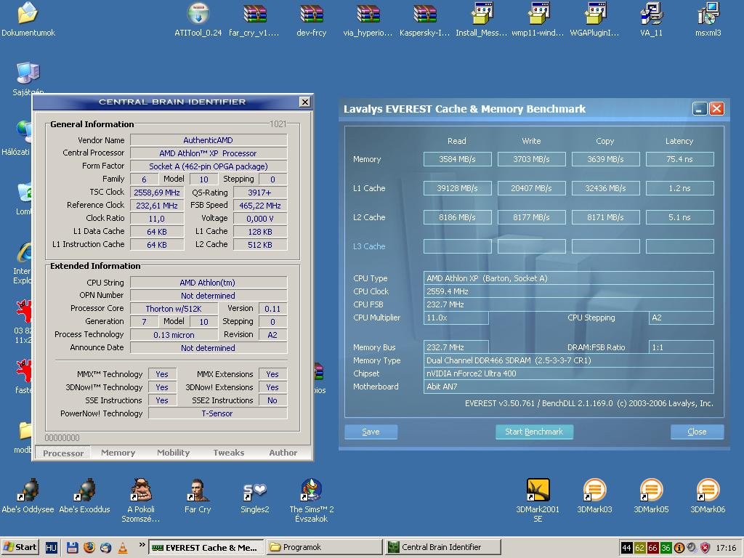Switch to EVEREST Cache & Me... taskbar button
Image resolution: width=744 pixels, height=558 pixels.
point(205,547)
